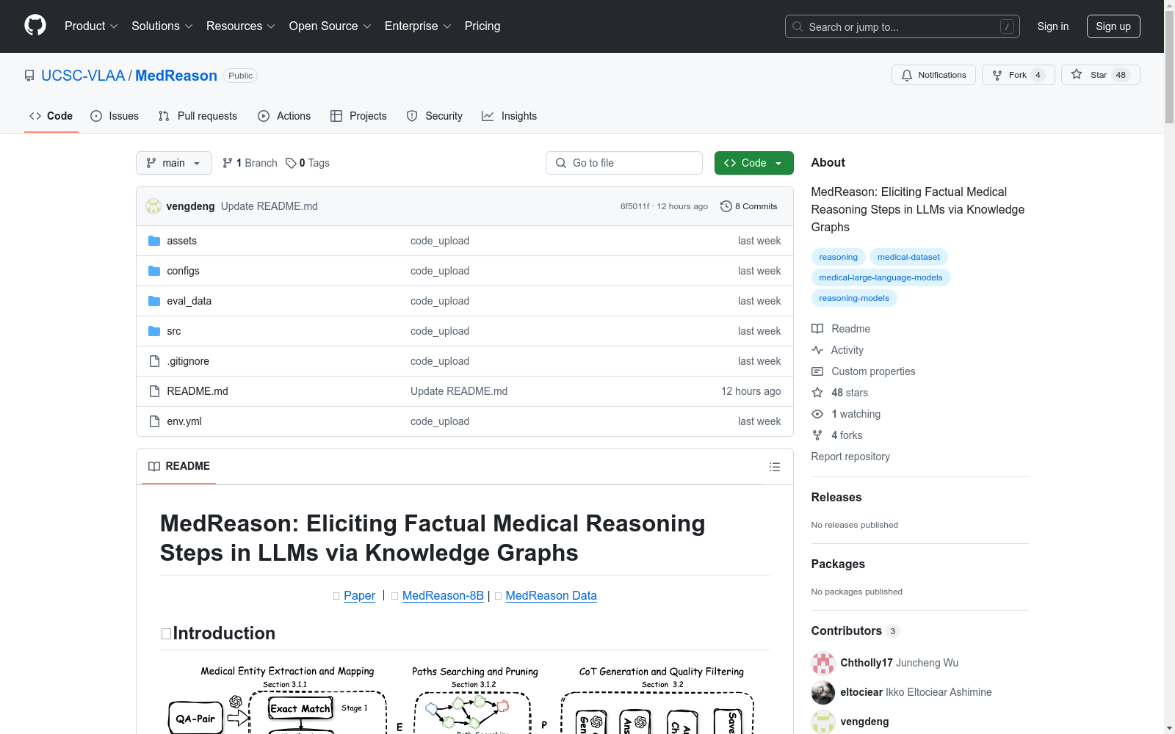This screenshot has width=1175, height=734.
Task: Open the MedReason Data link
Action: pos(551,595)
